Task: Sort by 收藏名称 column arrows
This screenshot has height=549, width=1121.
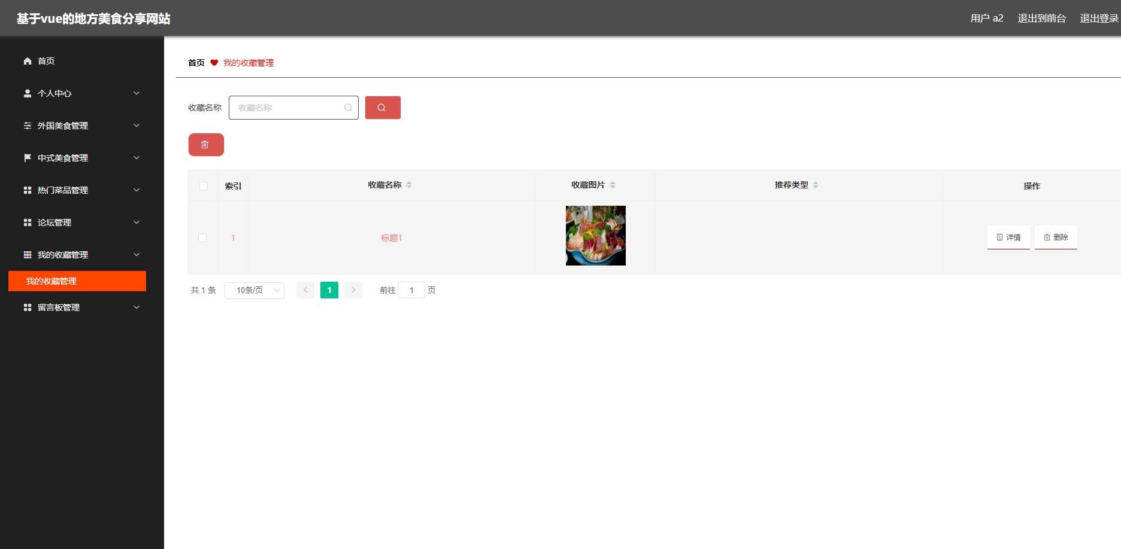Action: point(409,185)
